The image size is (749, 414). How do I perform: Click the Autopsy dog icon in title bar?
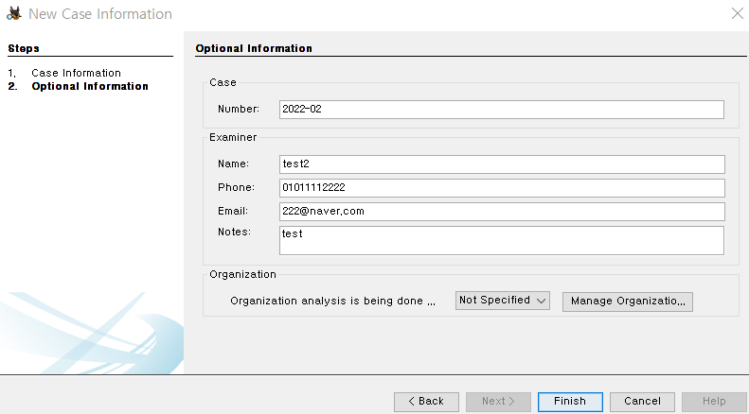14,13
